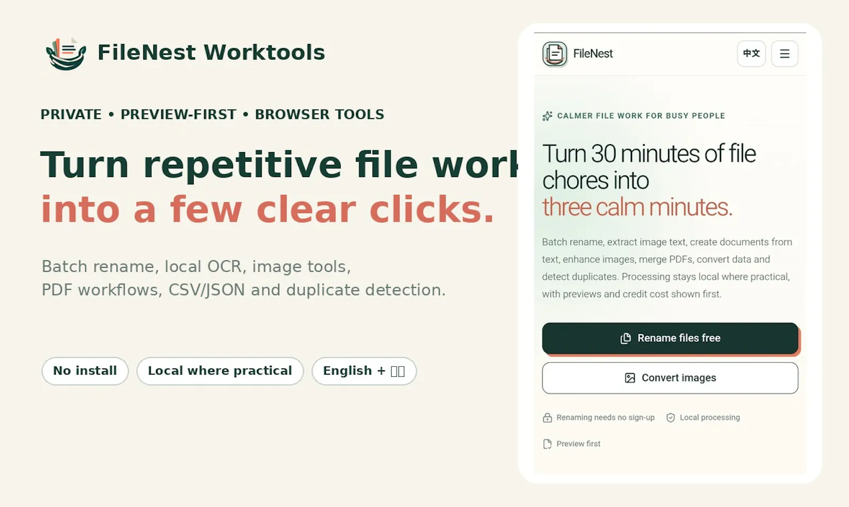Viewport: 849px width, 507px height.
Task: Click the FileNest Worktools nest logo
Action: point(66,54)
